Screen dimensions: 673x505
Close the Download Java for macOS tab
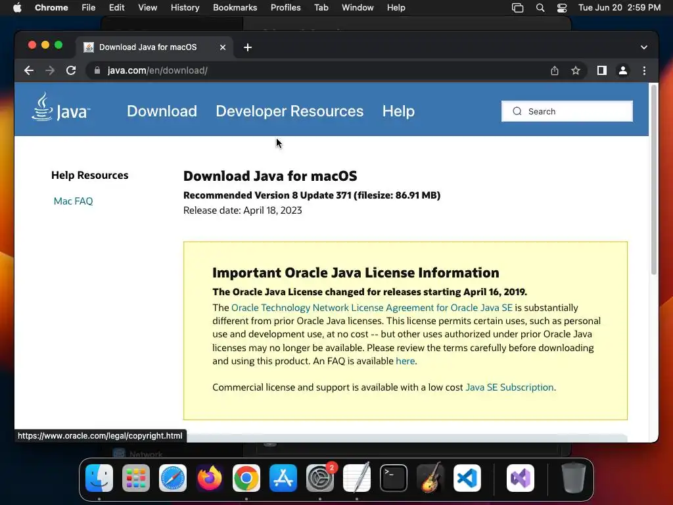click(x=223, y=47)
